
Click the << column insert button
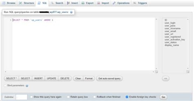pos(166,78)
